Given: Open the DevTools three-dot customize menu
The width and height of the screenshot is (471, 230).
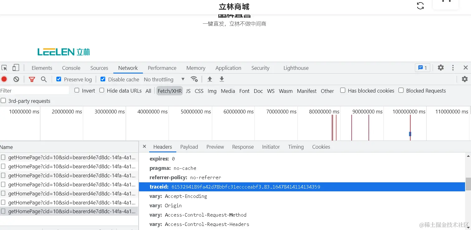Looking at the screenshot, I should pos(453,68).
